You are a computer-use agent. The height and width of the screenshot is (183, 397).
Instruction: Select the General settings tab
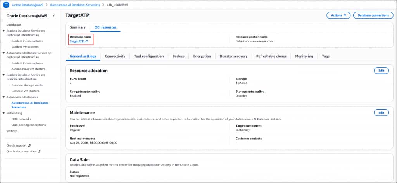pyautogui.click(x=83, y=56)
